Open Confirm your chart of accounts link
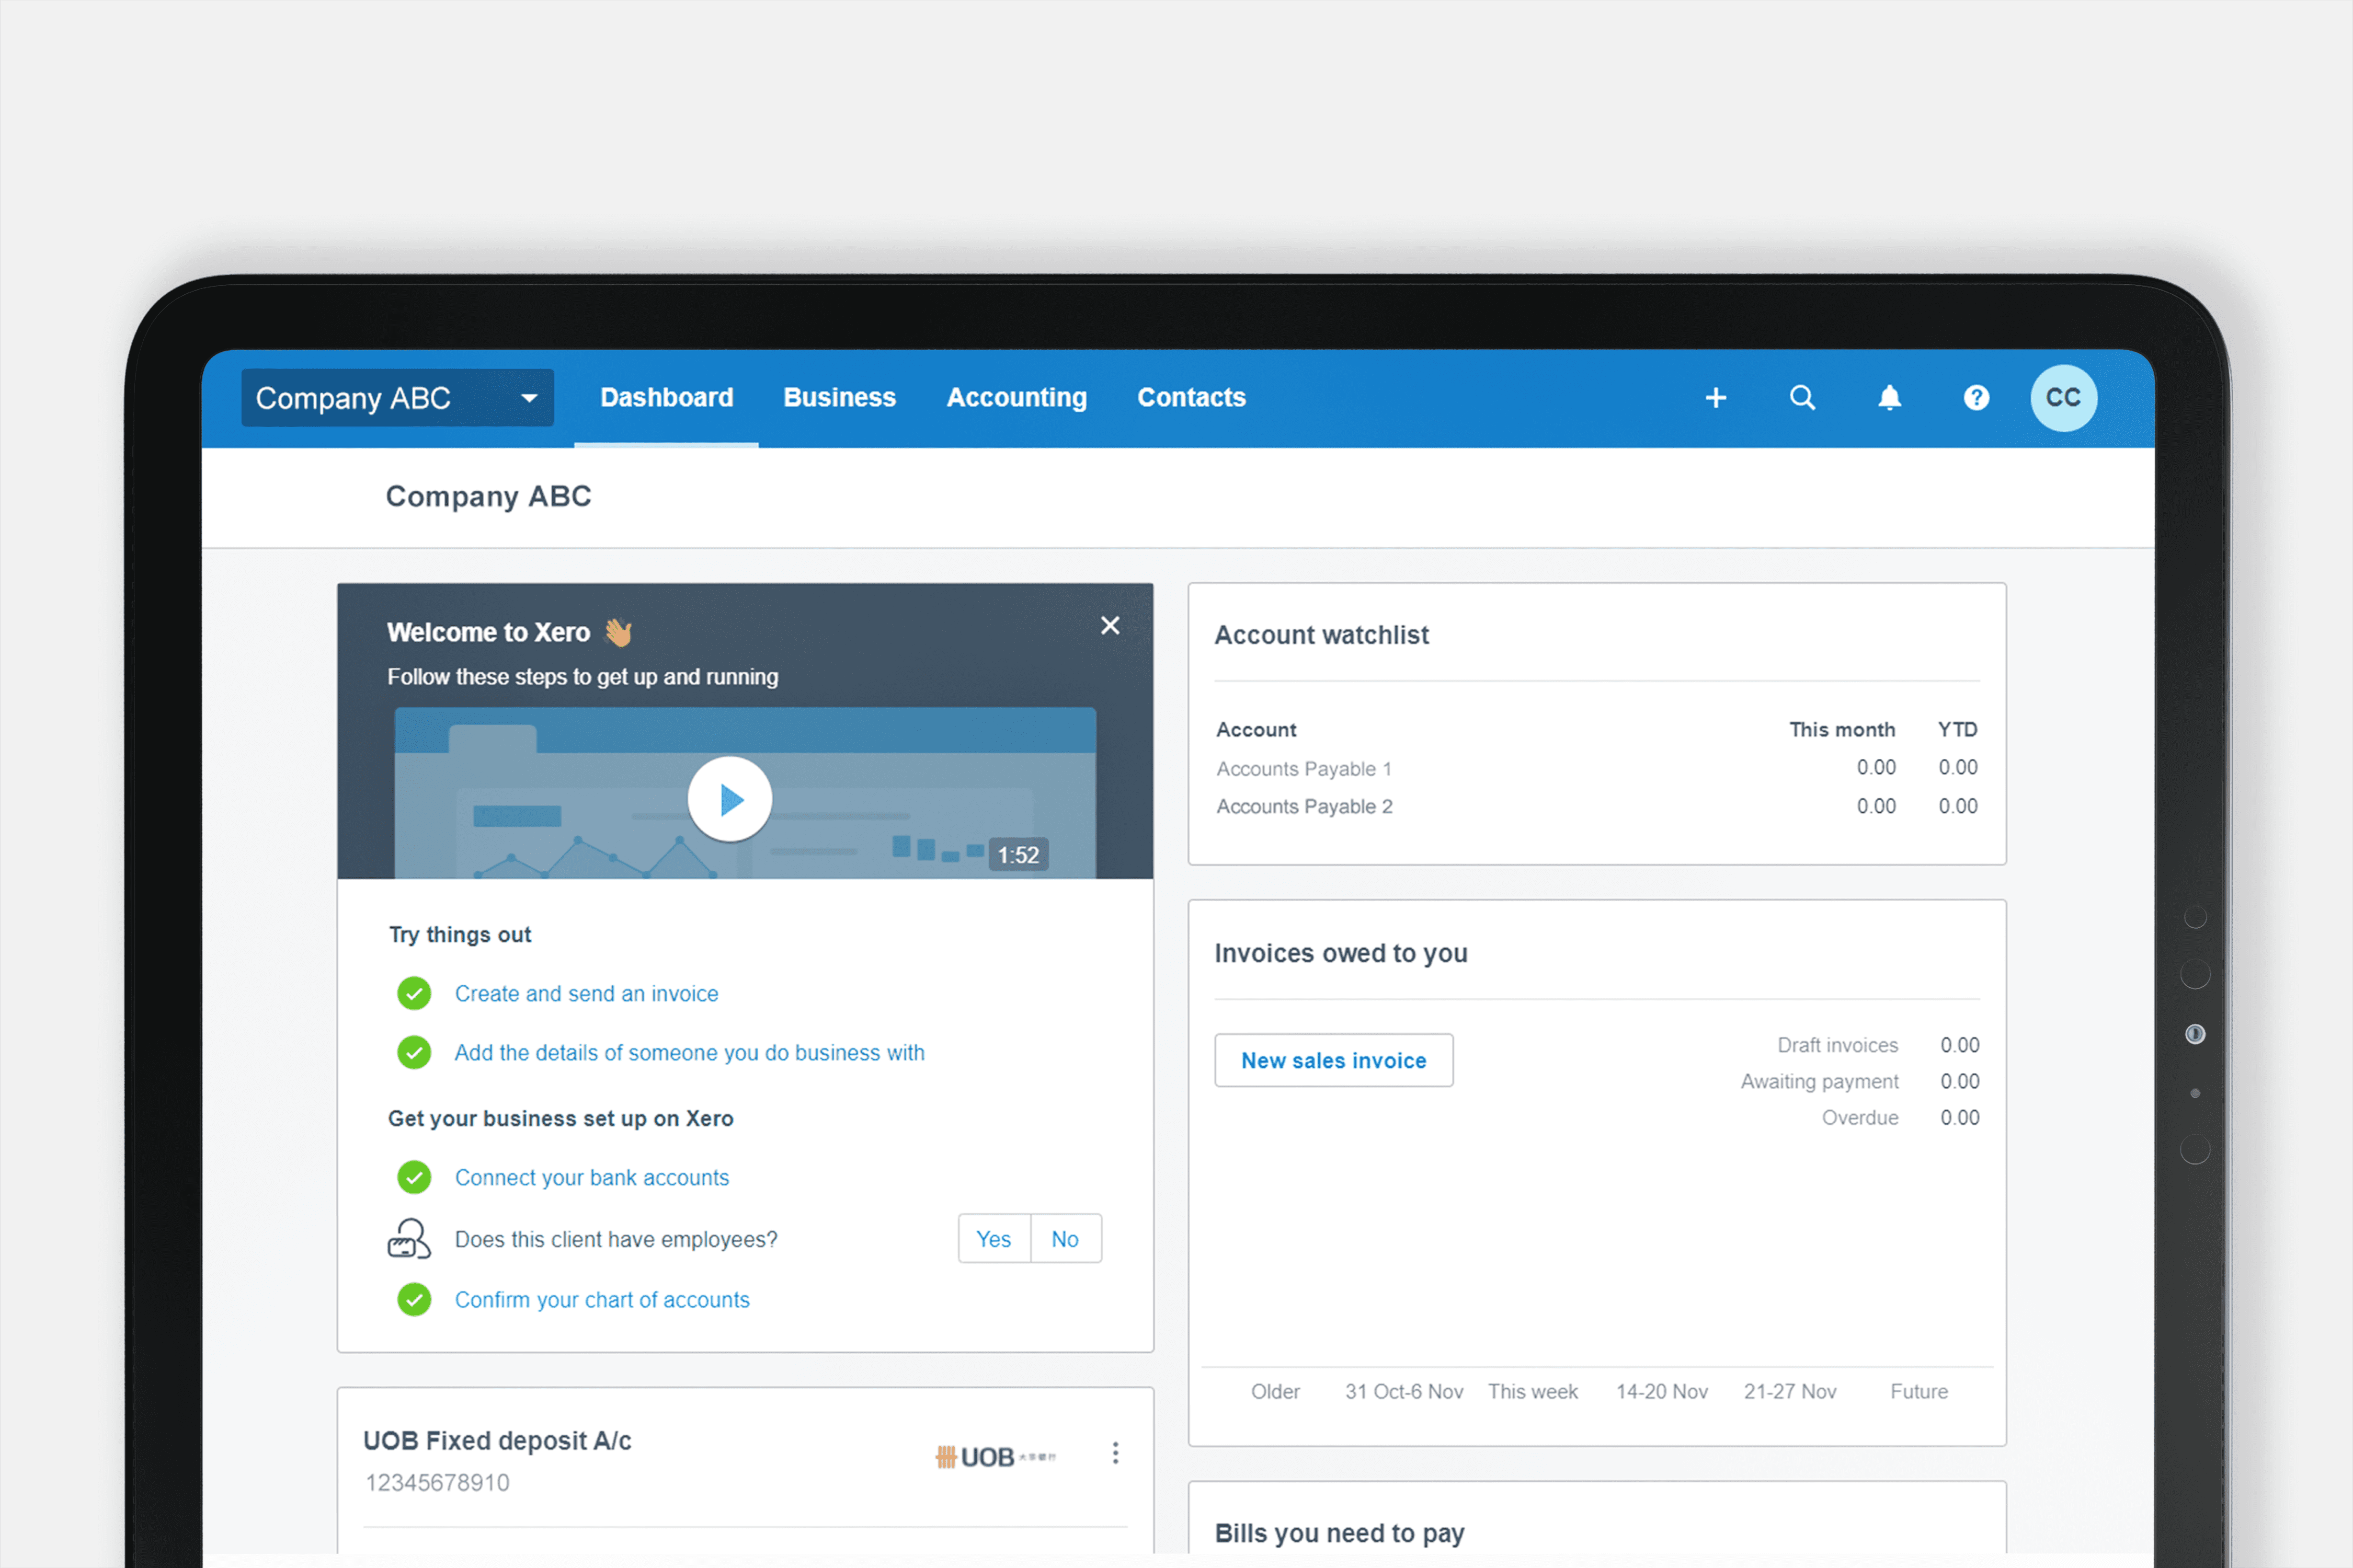Screen dimensions: 2353x1568 [601, 1300]
